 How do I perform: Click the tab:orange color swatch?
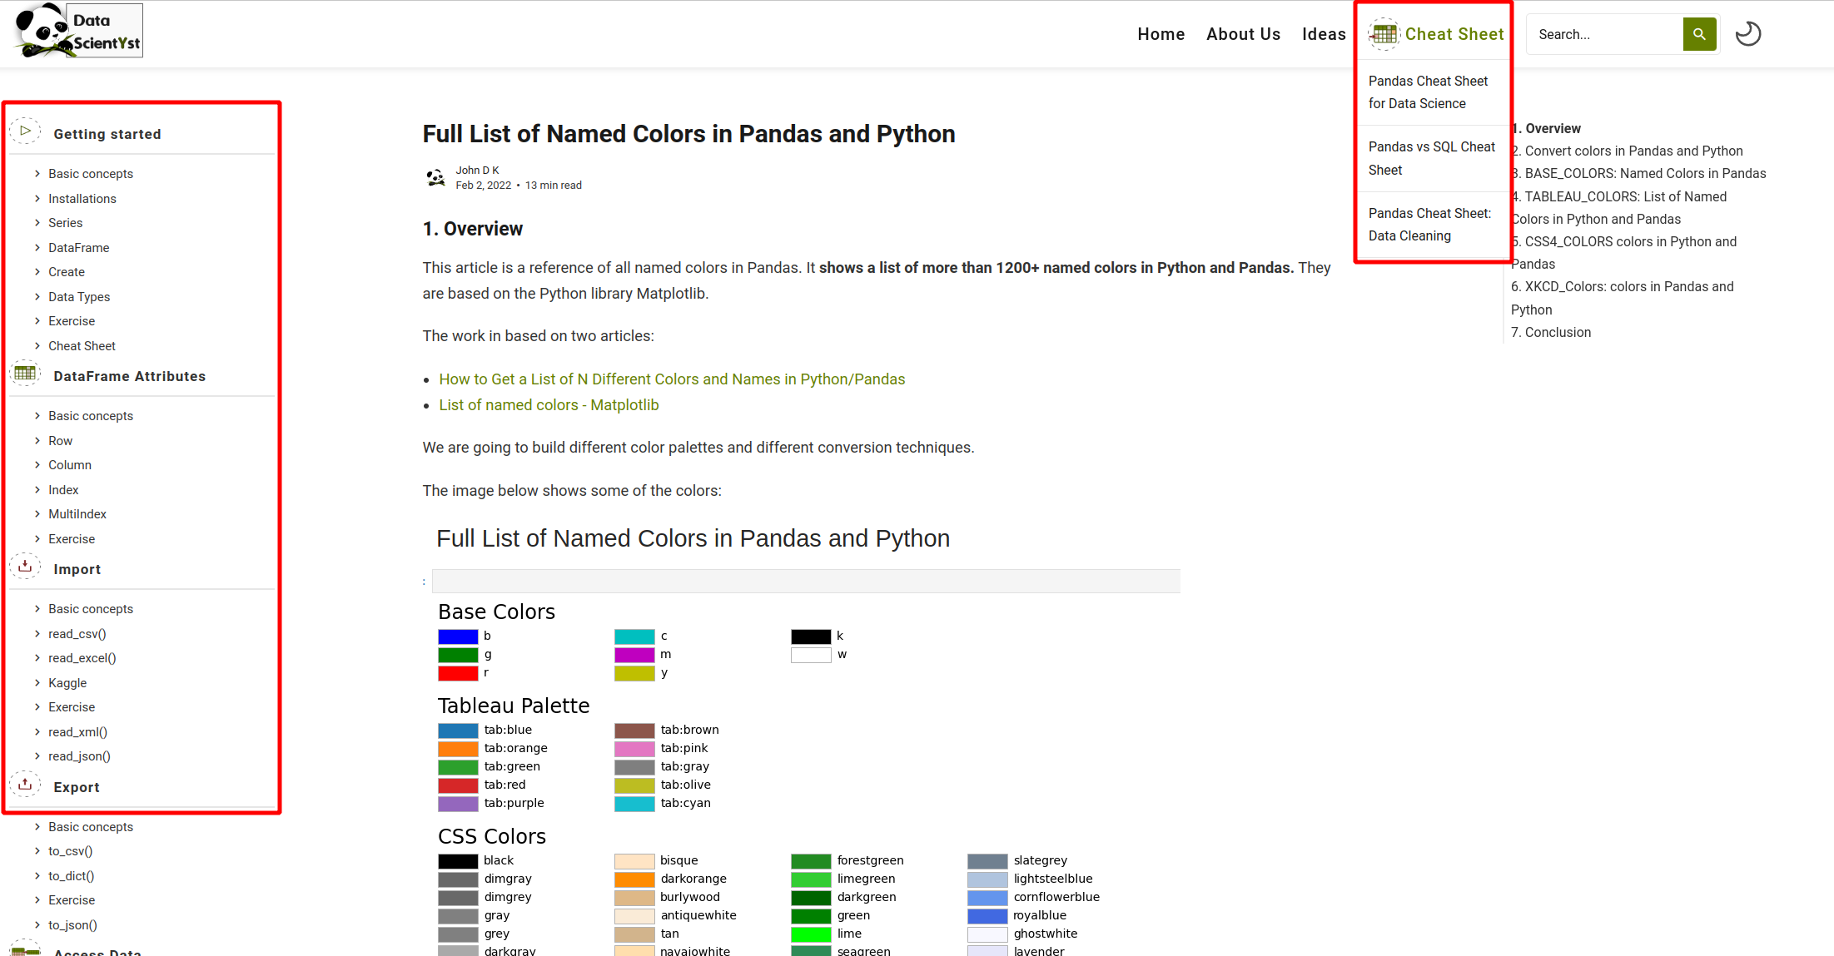[x=458, y=749]
